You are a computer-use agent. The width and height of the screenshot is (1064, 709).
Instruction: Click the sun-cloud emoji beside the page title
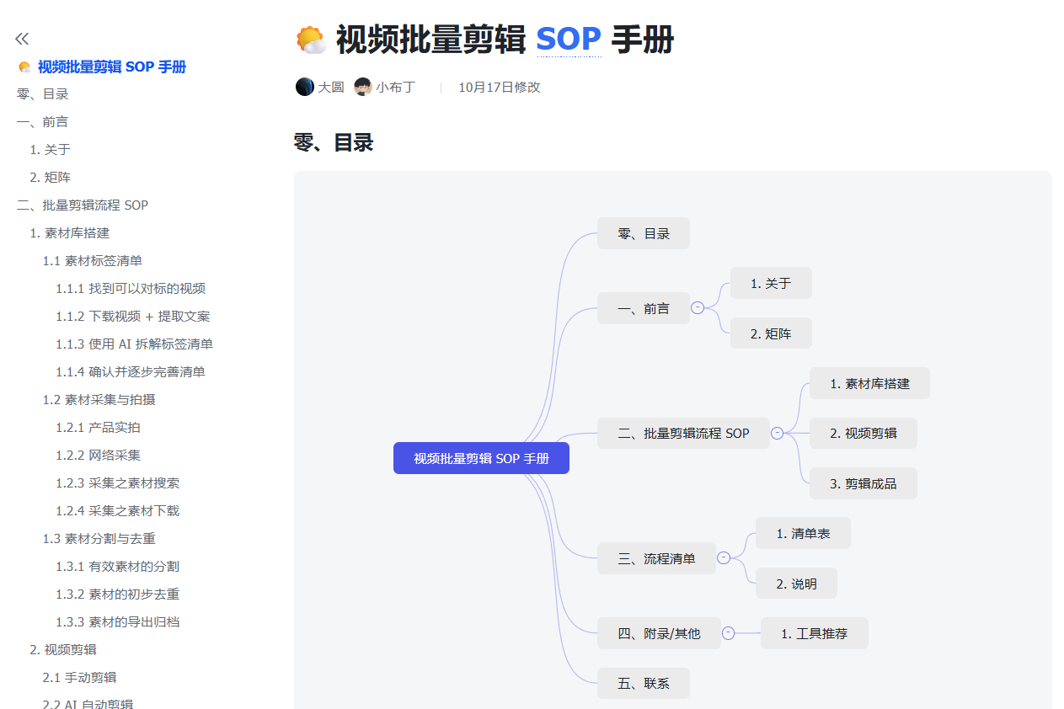[311, 40]
